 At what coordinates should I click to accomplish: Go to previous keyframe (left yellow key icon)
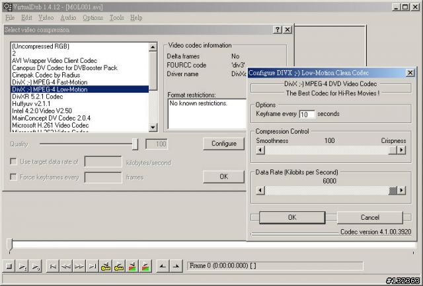point(106,267)
